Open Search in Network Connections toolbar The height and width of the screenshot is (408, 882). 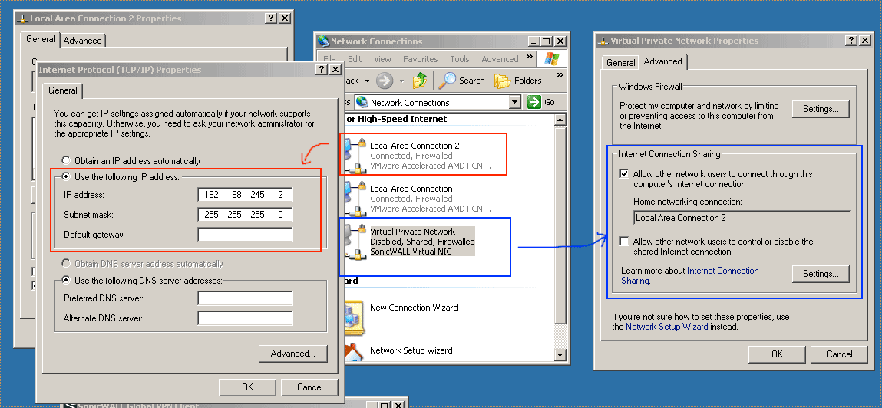[x=462, y=81]
